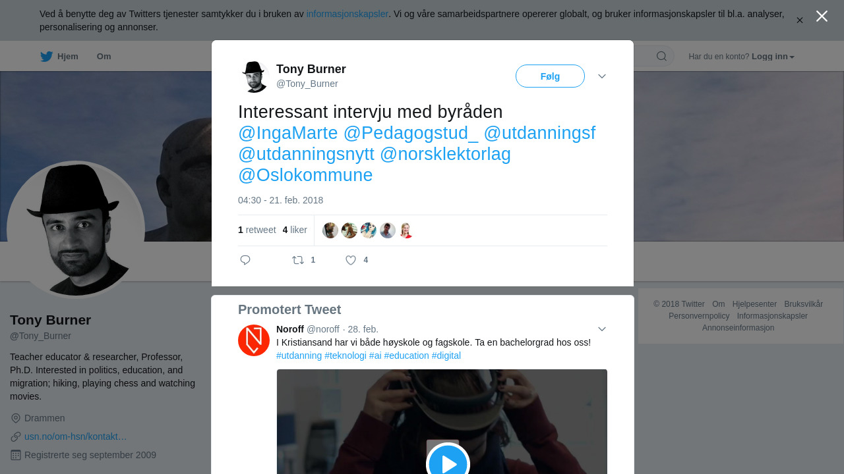Viewport: 844px width, 474px height.
Task: Open usn.no profile website link
Action: click(x=75, y=436)
